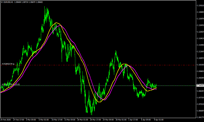Click the EURUSD,H1 symbol title text
This screenshot has height=122, width=204.
pos(8,2)
